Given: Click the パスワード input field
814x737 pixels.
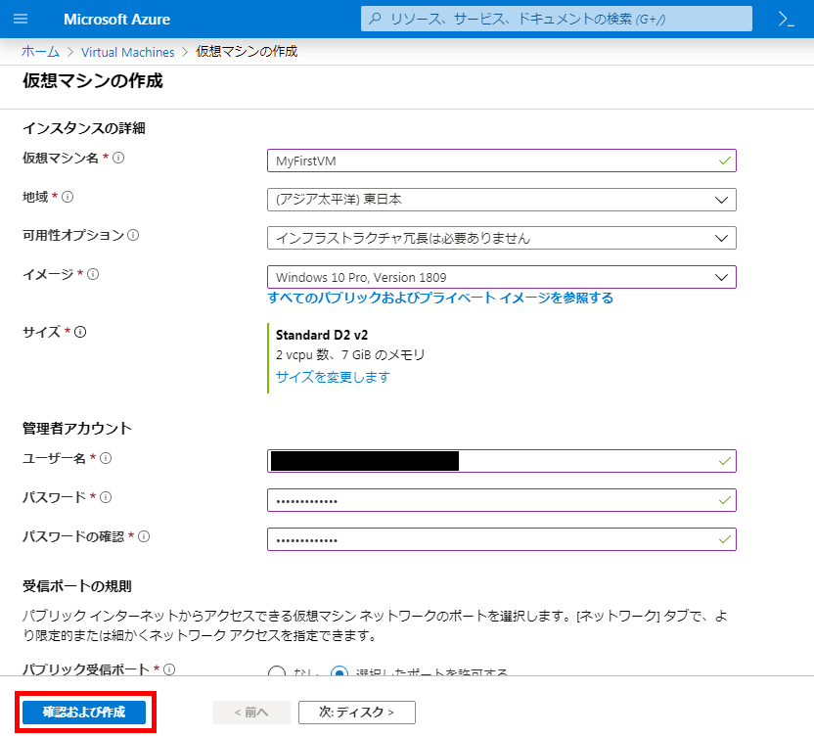Looking at the screenshot, I should tap(502, 500).
